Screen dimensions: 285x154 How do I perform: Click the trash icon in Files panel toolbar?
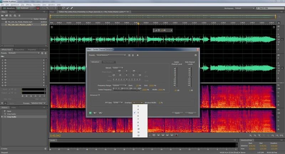(20, 16)
